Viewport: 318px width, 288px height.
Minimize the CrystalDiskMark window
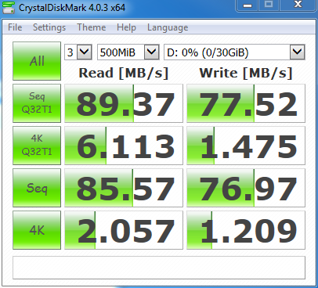(248, 5)
